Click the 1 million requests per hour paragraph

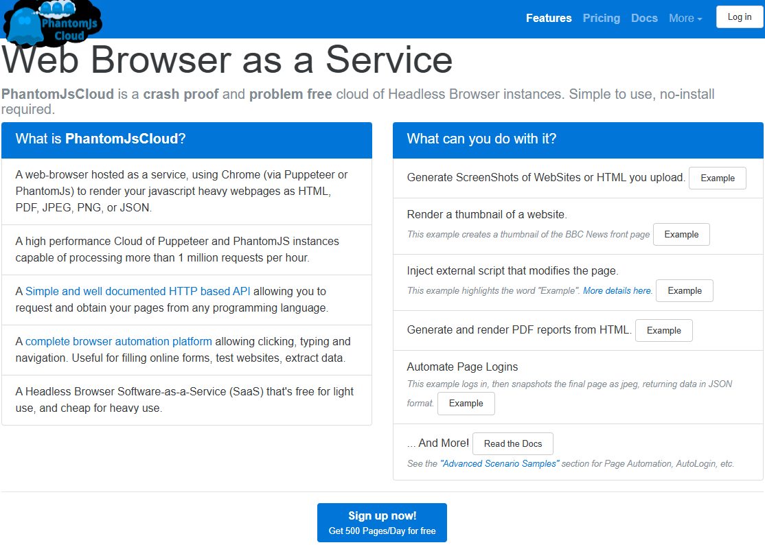tap(177, 250)
